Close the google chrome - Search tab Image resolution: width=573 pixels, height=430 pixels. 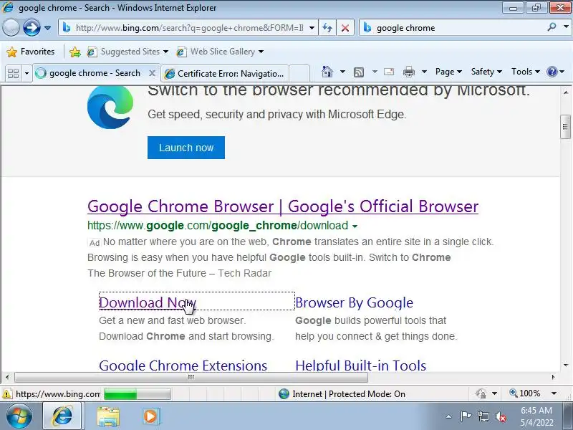click(153, 73)
